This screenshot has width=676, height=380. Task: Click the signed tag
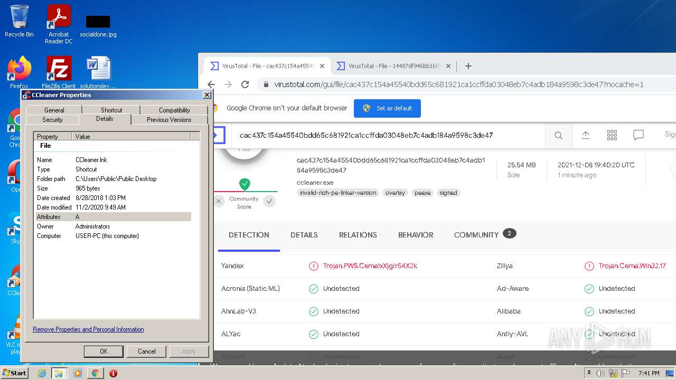[x=448, y=193]
